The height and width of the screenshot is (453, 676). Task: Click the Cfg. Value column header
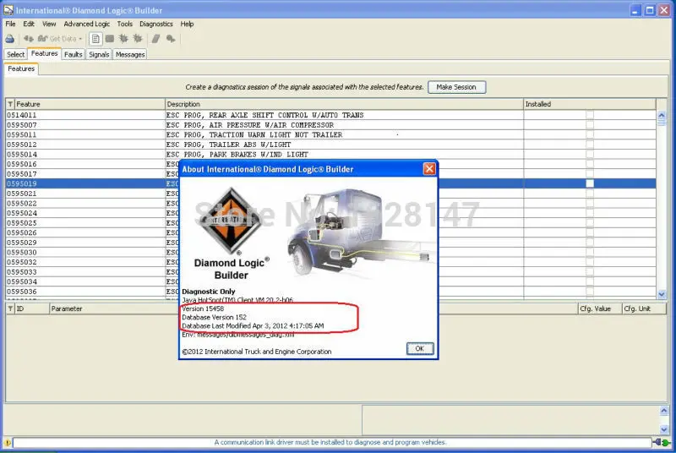(x=600, y=308)
